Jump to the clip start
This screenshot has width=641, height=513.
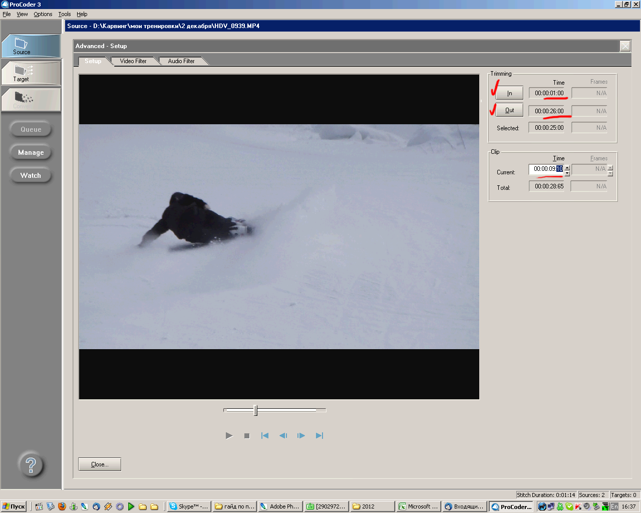point(265,436)
